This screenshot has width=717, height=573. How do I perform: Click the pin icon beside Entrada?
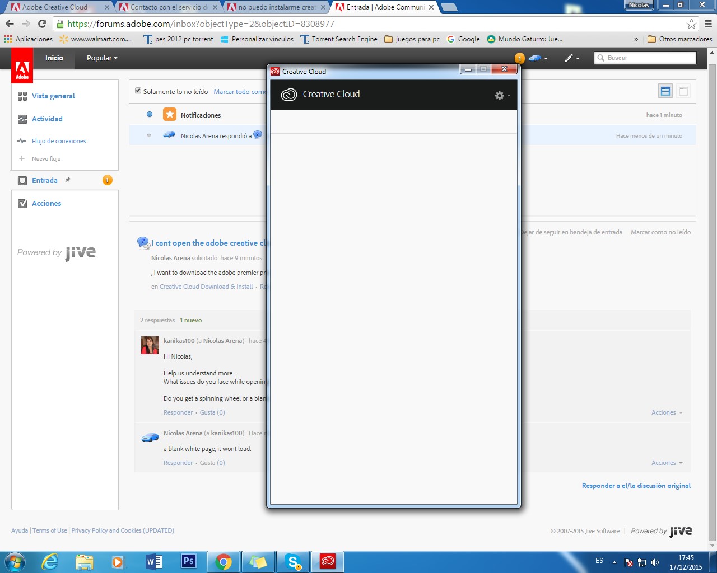(68, 180)
